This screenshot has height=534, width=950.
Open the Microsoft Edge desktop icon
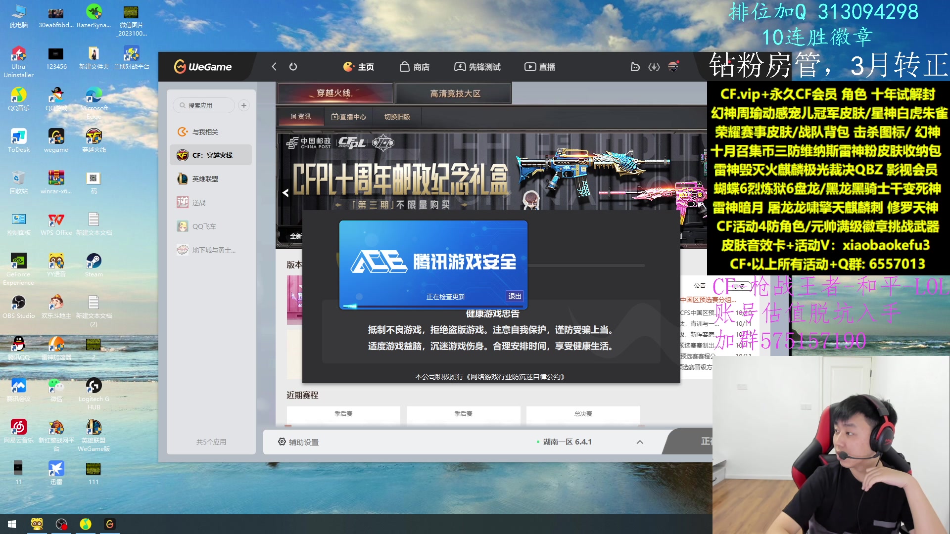coord(94,103)
